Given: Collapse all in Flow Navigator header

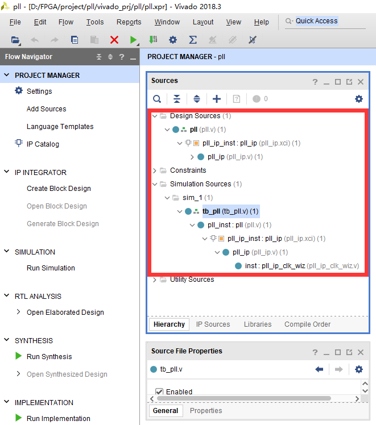Looking at the screenshot, I should [x=99, y=57].
